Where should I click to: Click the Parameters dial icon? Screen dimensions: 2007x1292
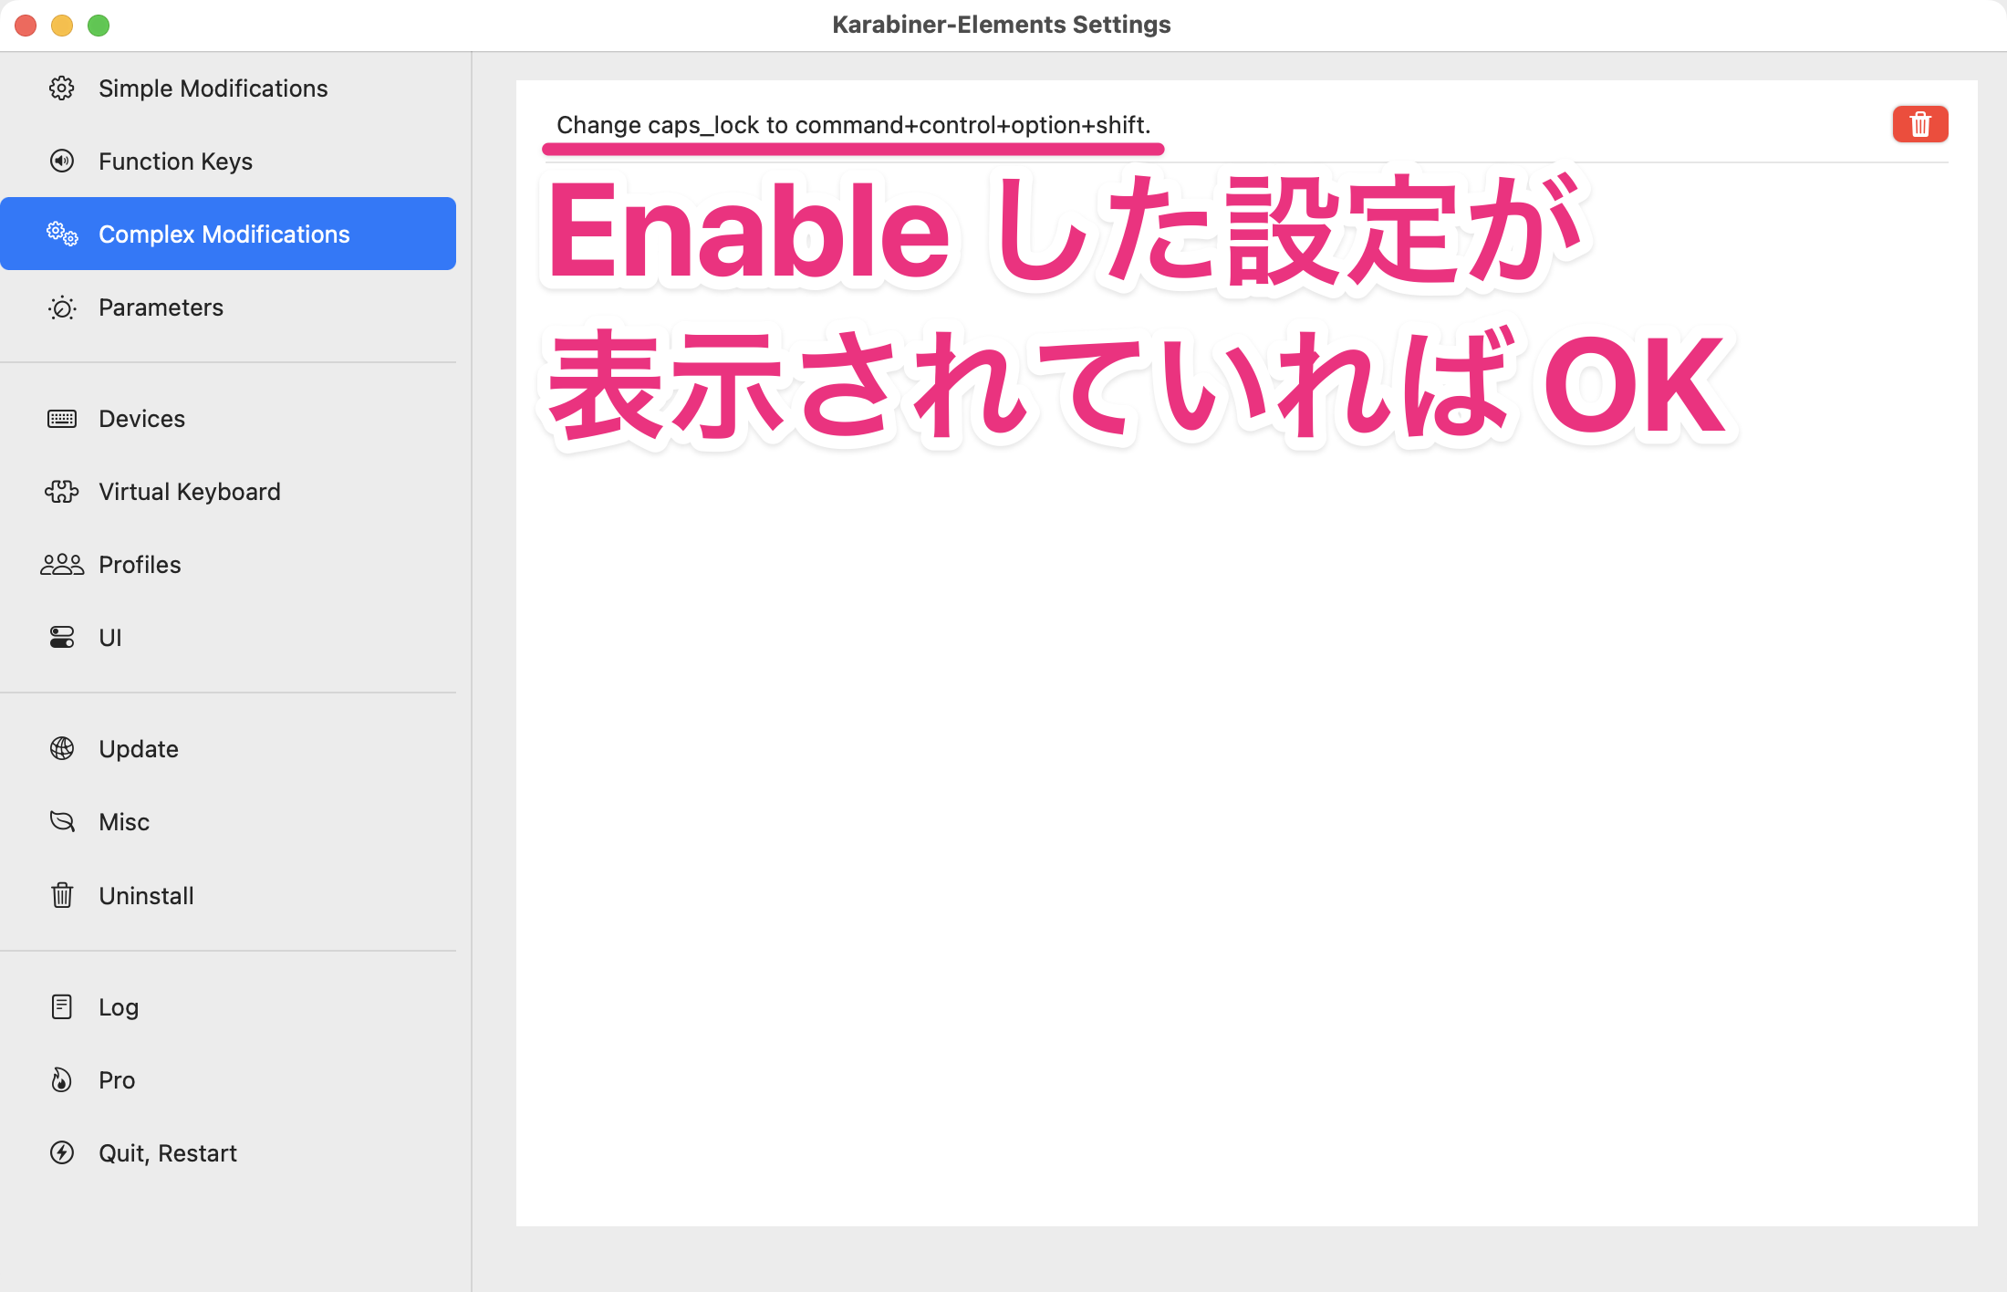point(61,307)
